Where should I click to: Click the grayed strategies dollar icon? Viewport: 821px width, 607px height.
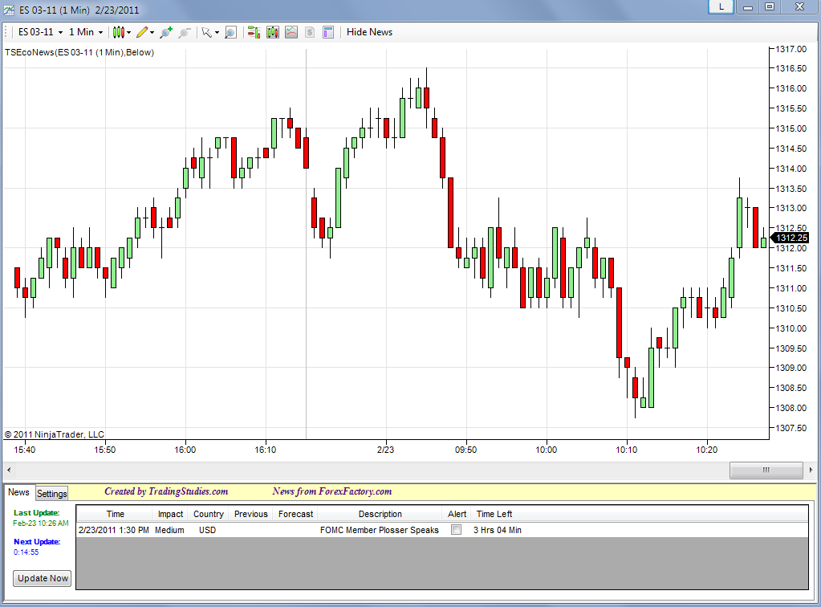pos(310,32)
